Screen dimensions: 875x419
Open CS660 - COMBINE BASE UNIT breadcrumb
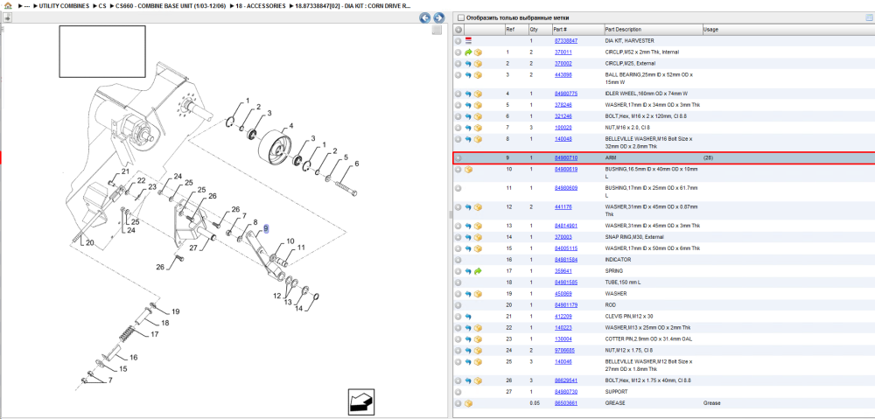click(x=171, y=5)
